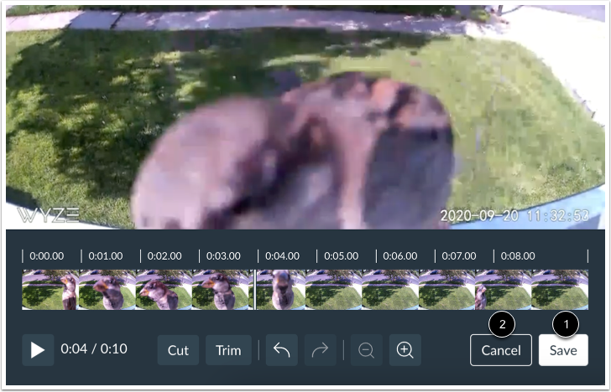This screenshot has height=392, width=611.
Task: Select the filmstrip frame under 0:08.00
Action: click(x=503, y=290)
